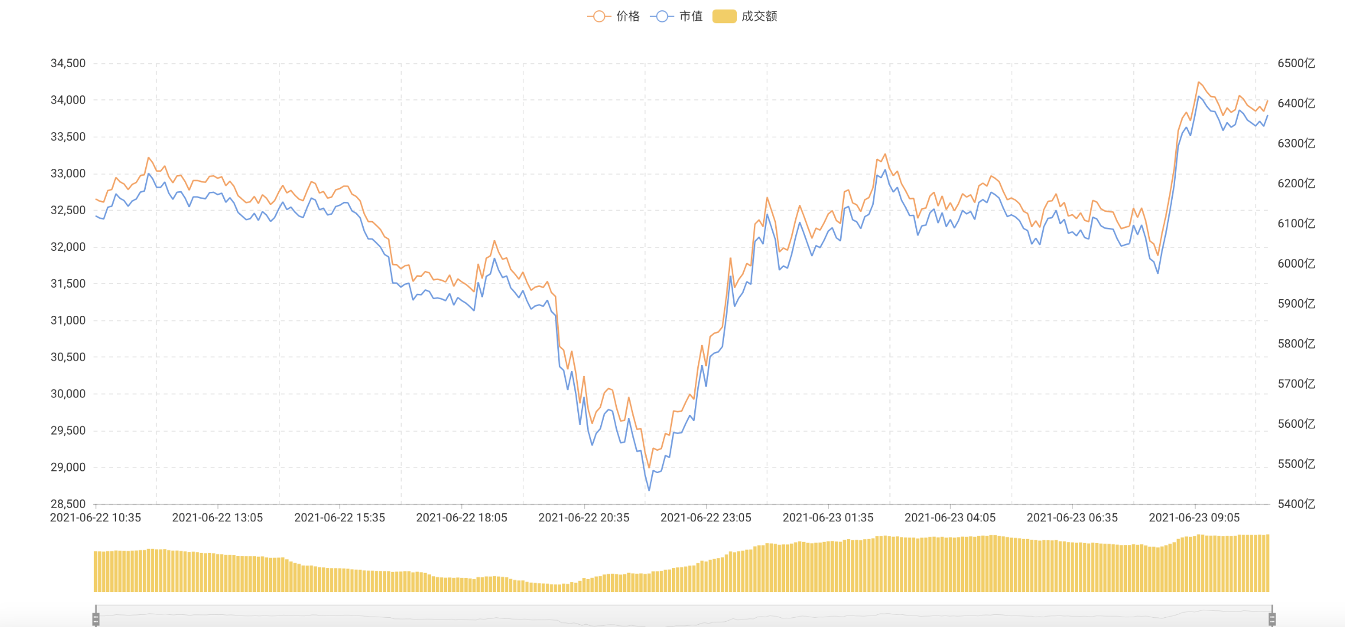This screenshot has width=1345, height=627.
Task: Click x-axis label 2021-06-22 23:05
Action: 706,518
